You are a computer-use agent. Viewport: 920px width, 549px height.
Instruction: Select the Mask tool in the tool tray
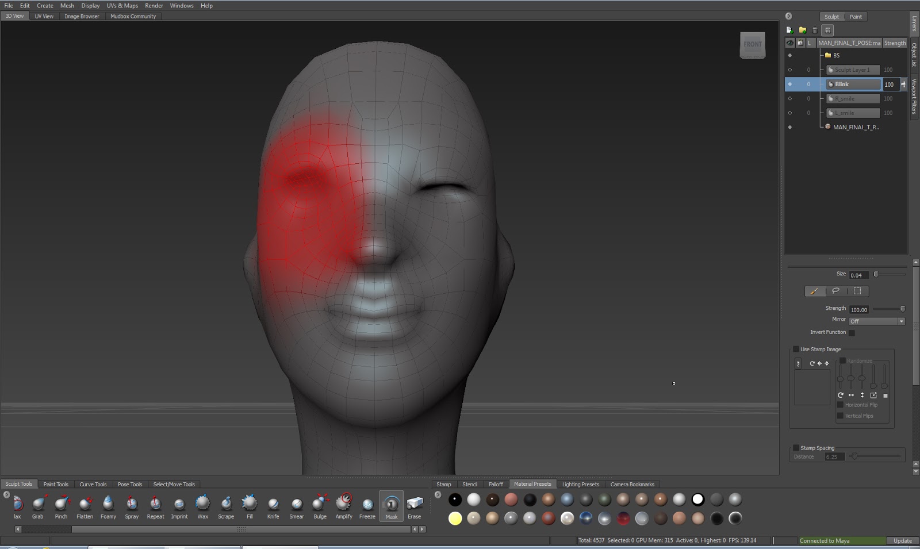click(391, 505)
